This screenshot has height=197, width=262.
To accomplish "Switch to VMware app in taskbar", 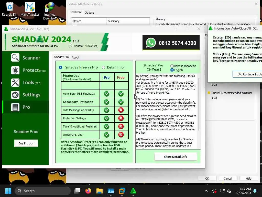I will point(122,191).
